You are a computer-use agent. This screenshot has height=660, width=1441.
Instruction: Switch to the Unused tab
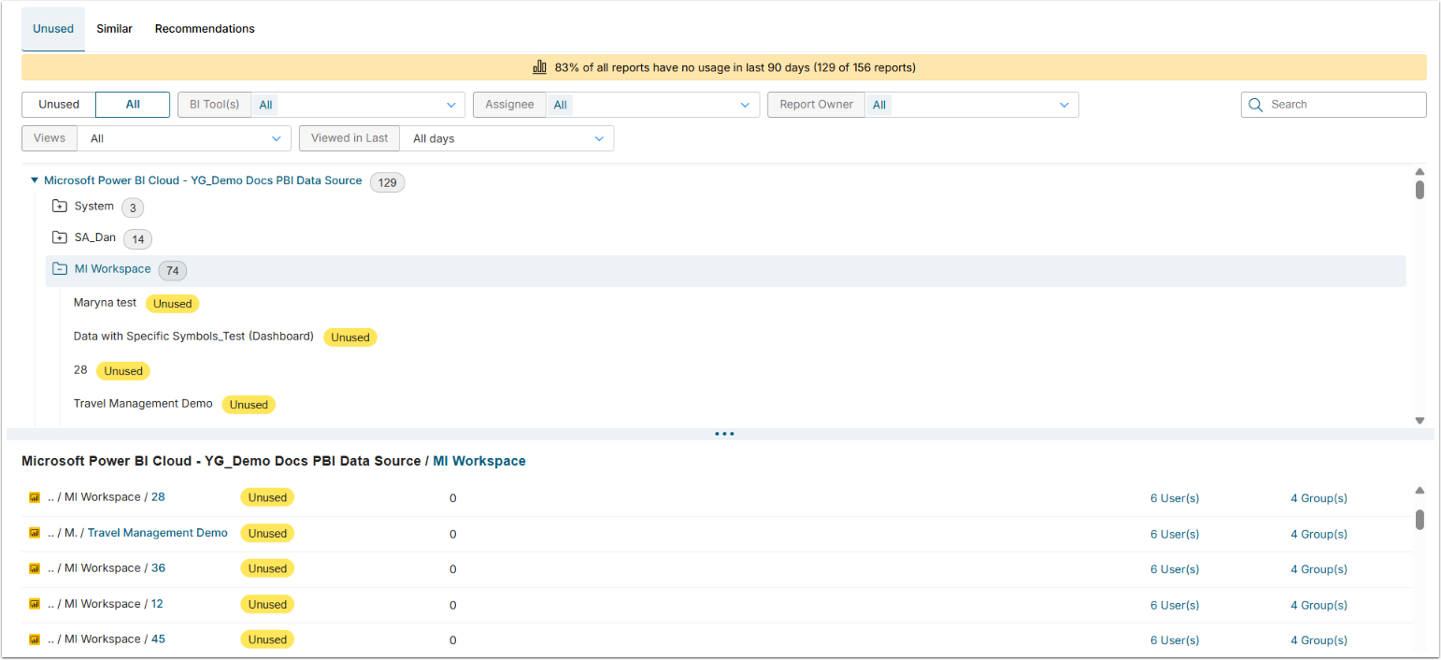point(53,29)
